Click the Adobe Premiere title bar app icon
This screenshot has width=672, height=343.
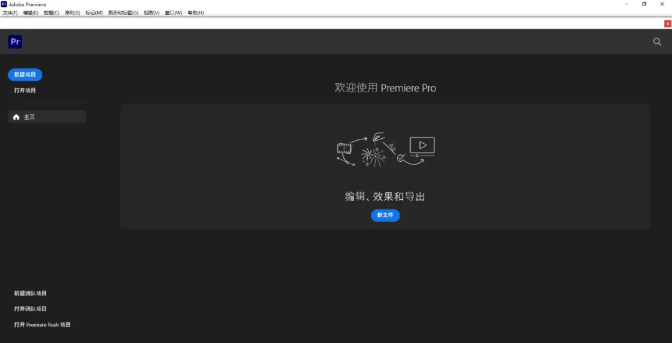4,4
